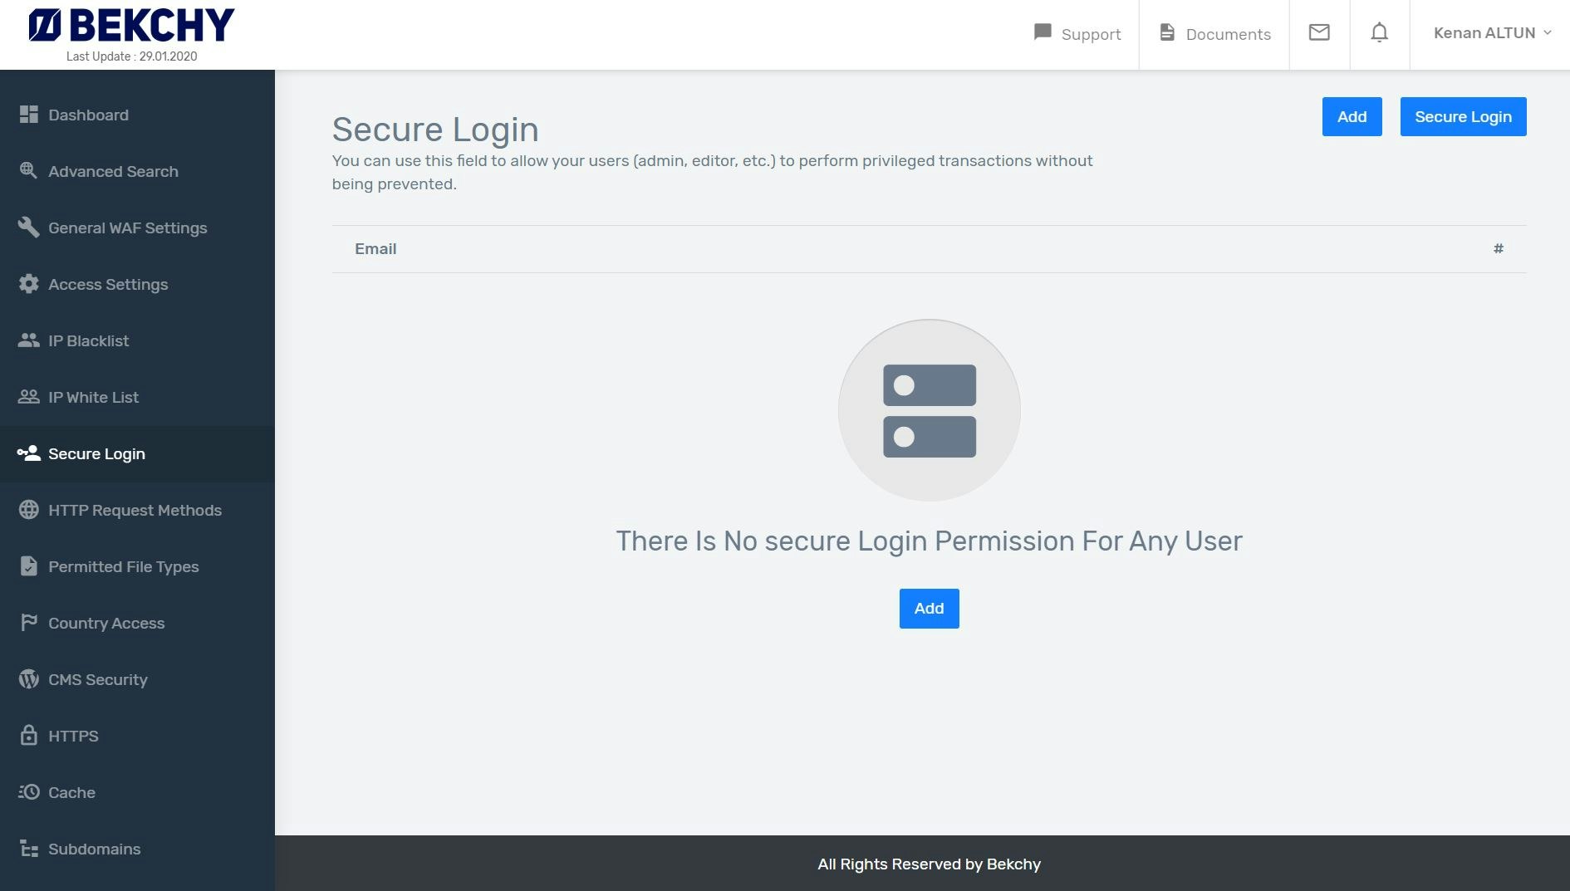
Task: Open notifications bell icon
Action: click(x=1380, y=32)
